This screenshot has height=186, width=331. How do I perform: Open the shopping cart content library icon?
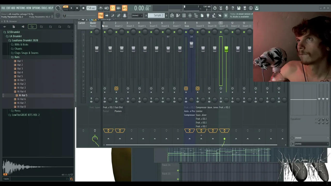[226, 16]
